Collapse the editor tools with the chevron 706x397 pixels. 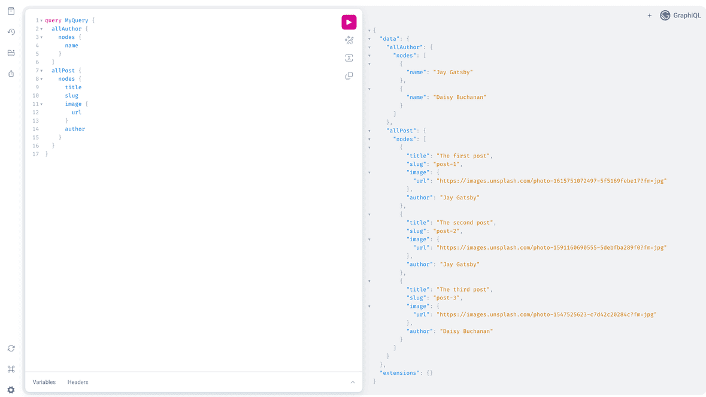coord(353,382)
